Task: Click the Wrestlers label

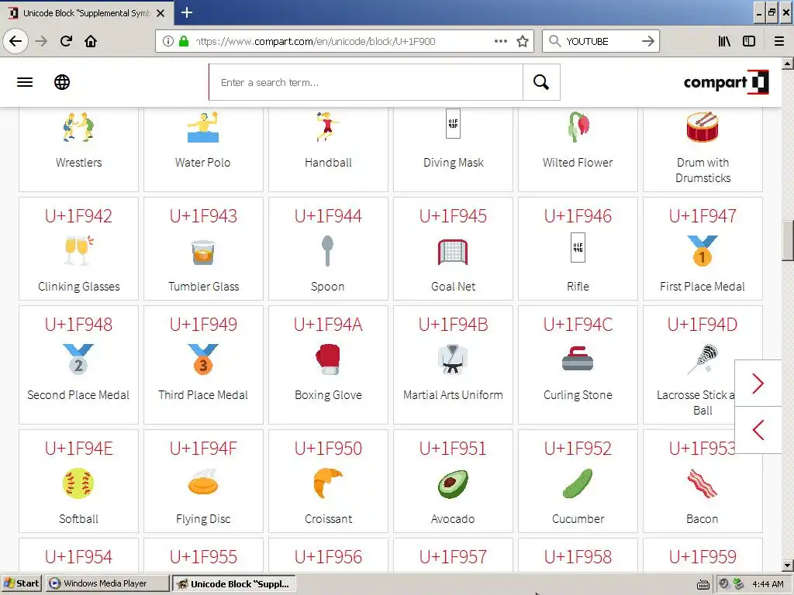Action: [78, 163]
